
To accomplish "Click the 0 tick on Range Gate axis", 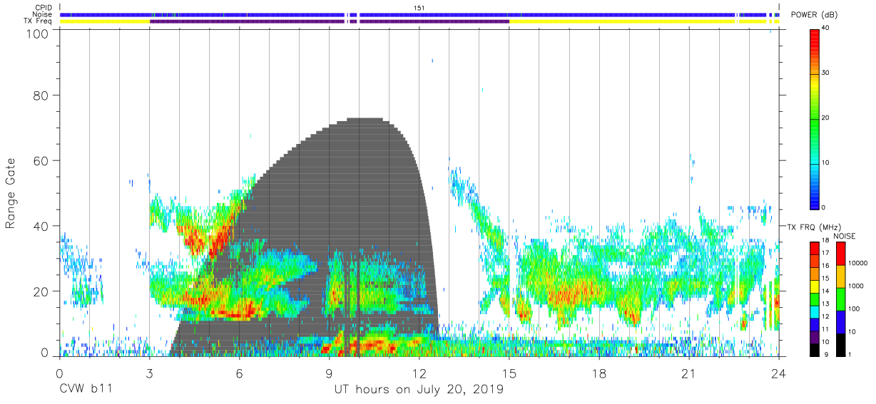I will click(46, 353).
